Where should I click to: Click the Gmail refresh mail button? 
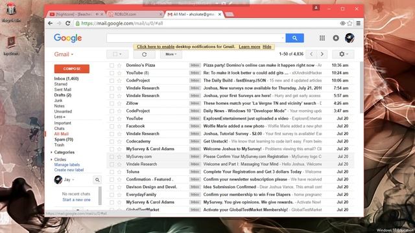(144, 54)
